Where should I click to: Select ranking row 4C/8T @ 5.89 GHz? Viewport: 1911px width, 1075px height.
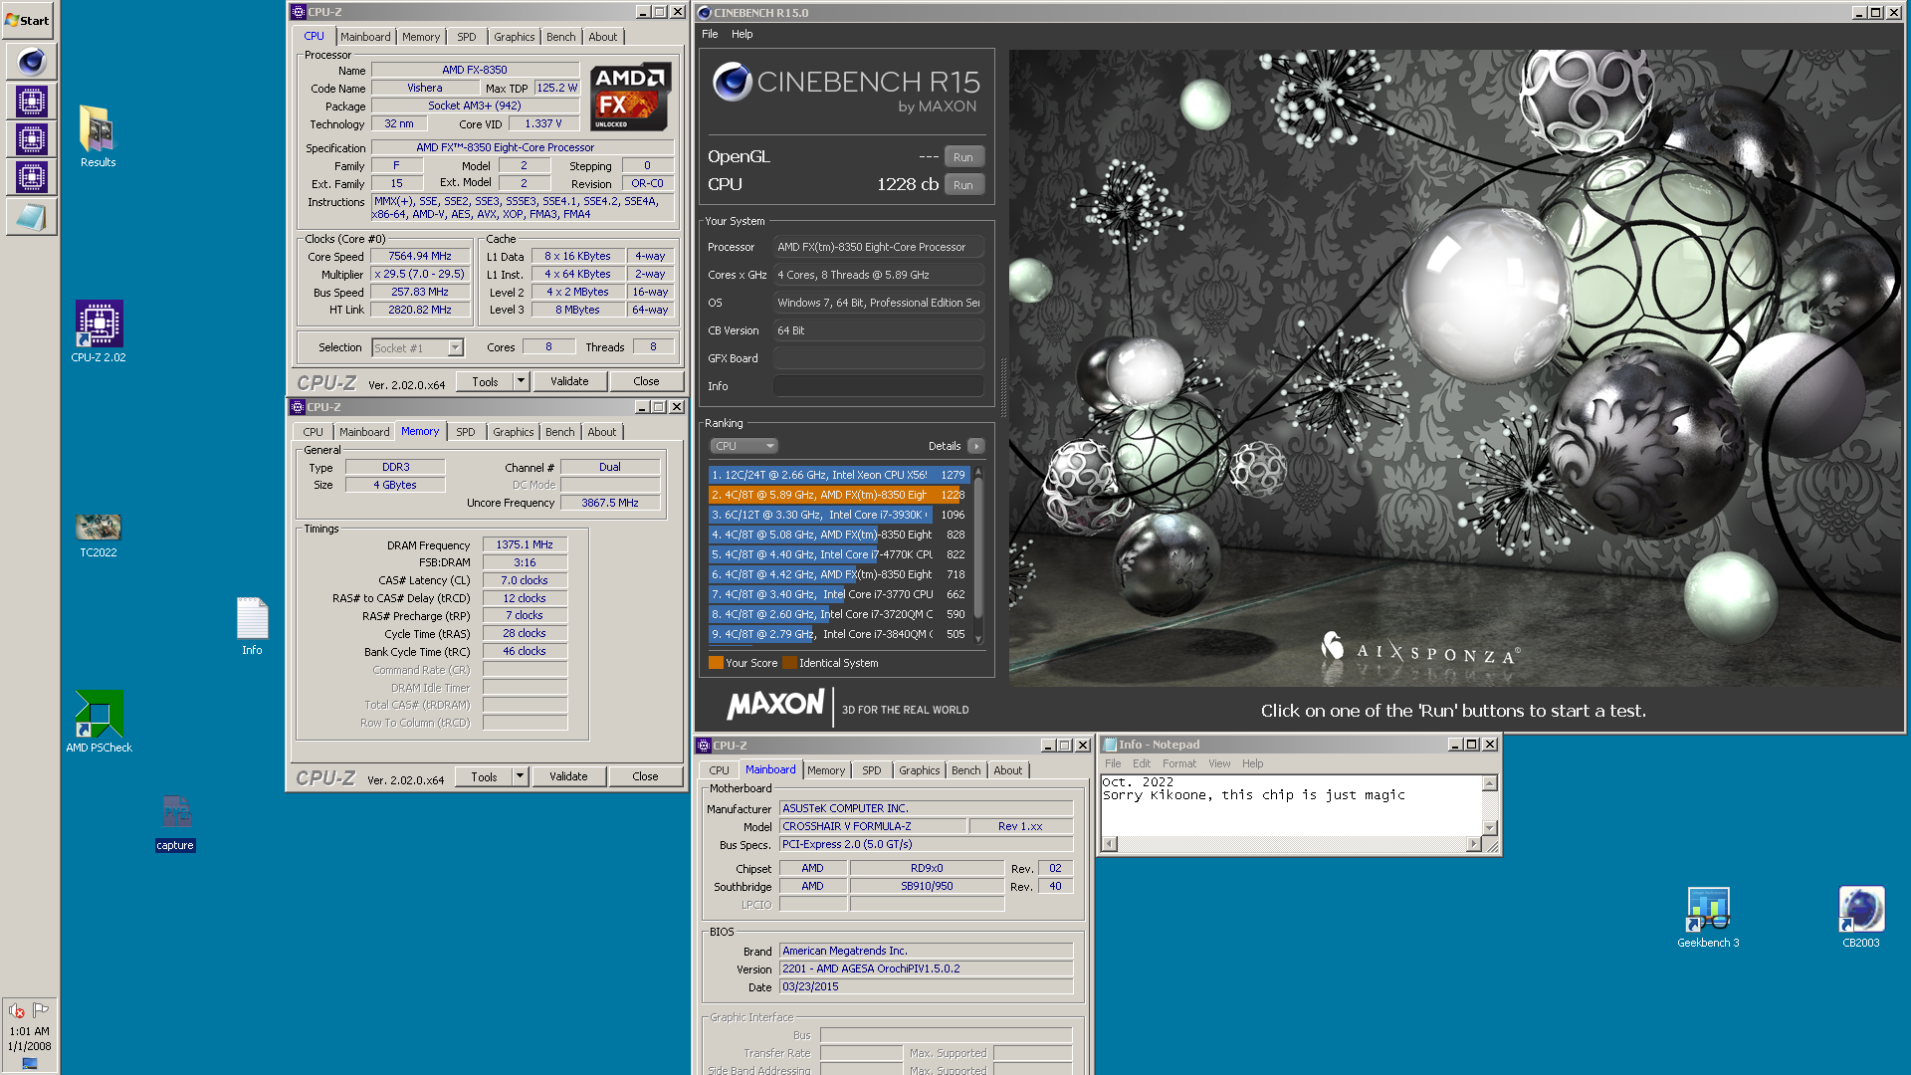coord(838,495)
